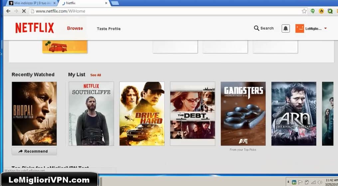Click the orange smiley profile avatar
This screenshot has width=338, height=186.
(x=300, y=29)
